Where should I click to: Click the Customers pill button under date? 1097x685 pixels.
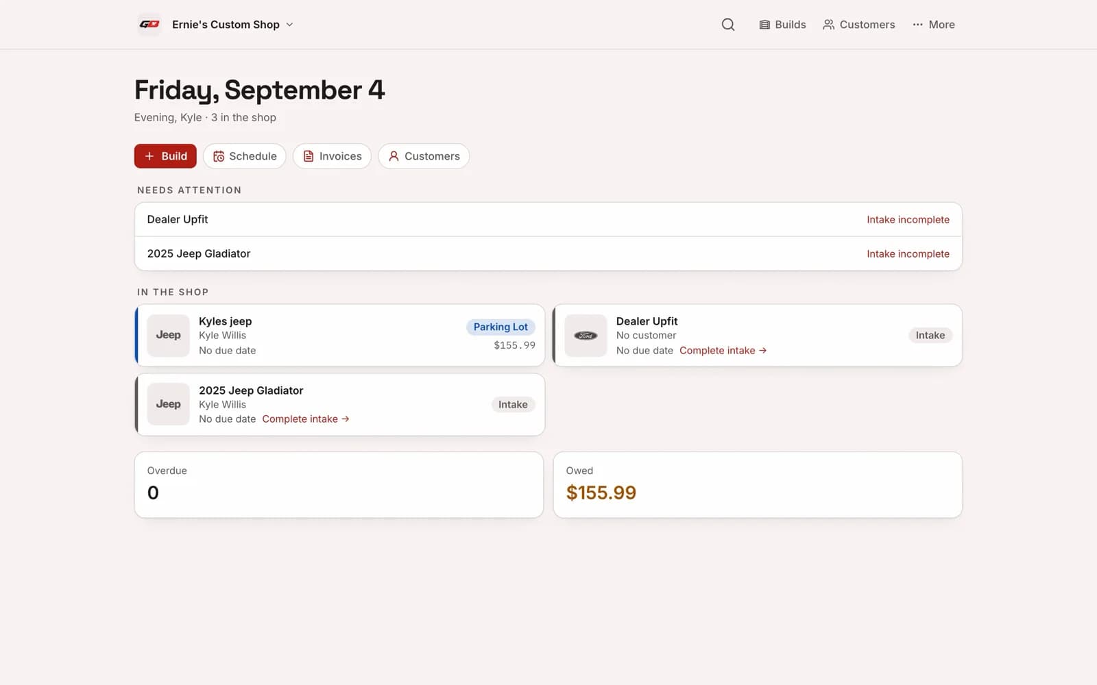[424, 156]
